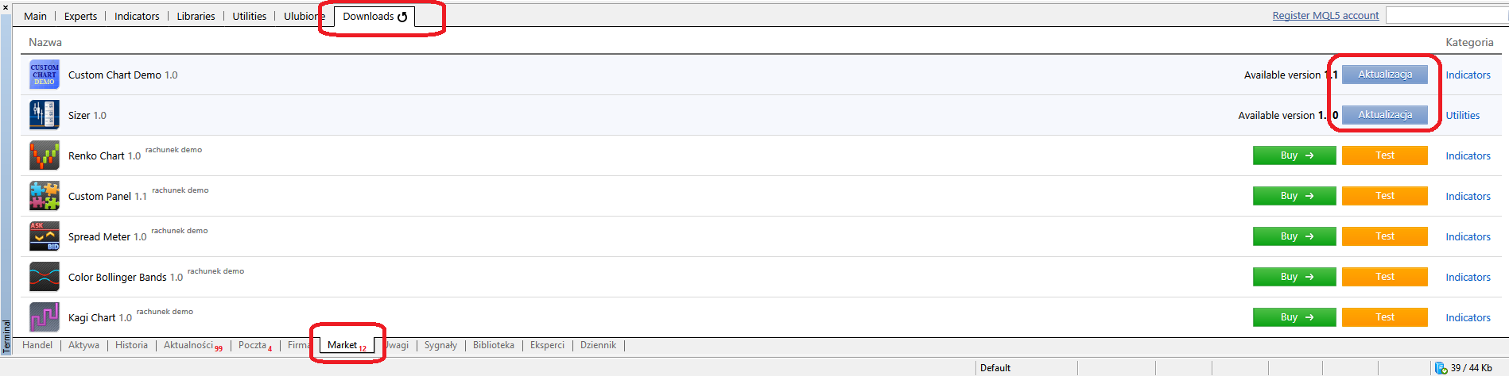Image resolution: width=1509 pixels, height=376 pixels.
Task: Click the connection status traffic icon
Action: tap(1441, 368)
